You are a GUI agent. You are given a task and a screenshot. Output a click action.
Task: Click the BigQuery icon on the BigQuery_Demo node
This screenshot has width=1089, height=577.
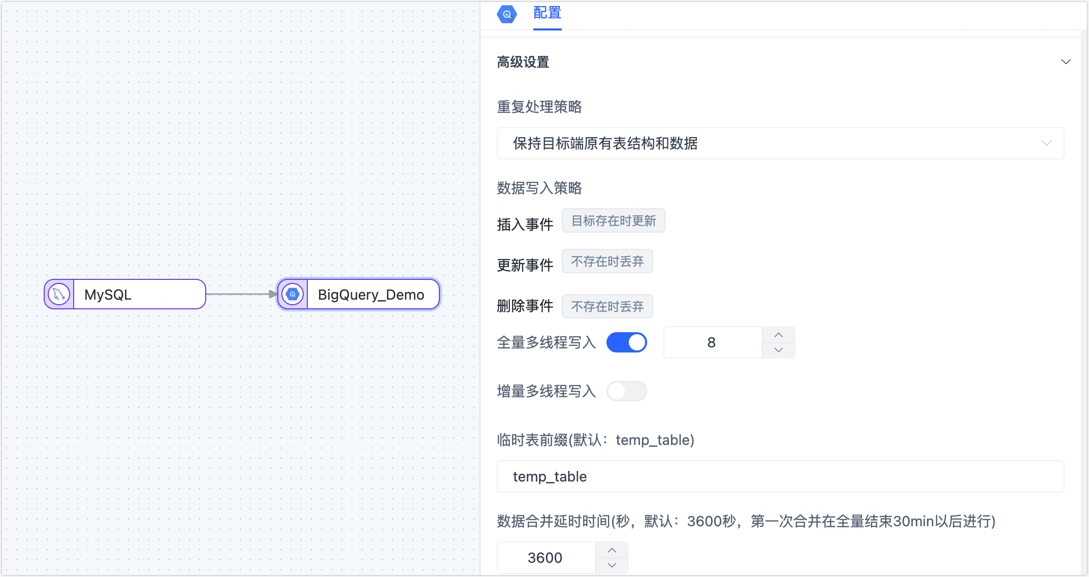click(x=292, y=294)
